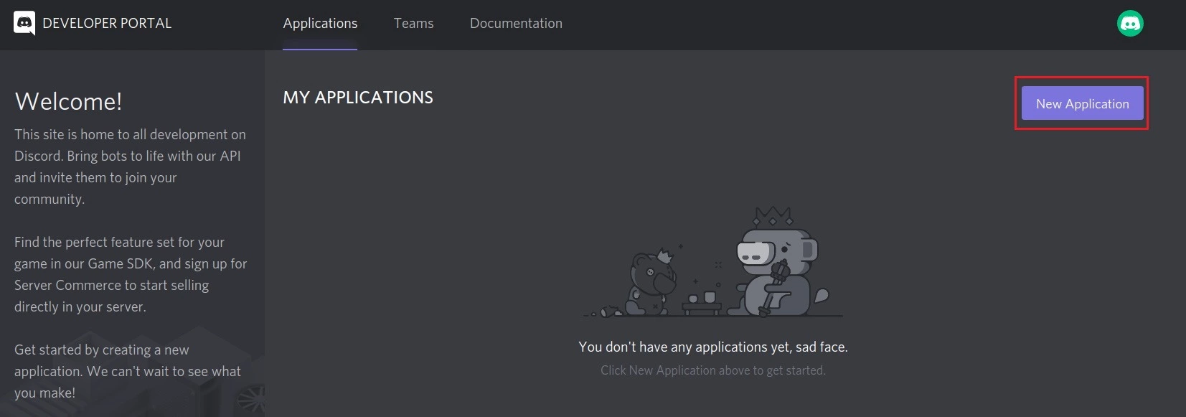Screen dimensions: 1186x417
Task: Switch to the Applications tab
Action: click(320, 24)
